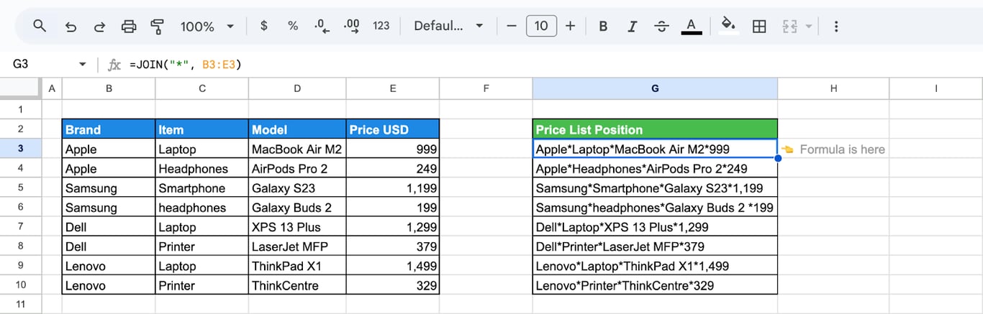Select cell Lenovo*Printer*ThinkCentre*329
Viewport: 983px width, 314px height.
[655, 285]
